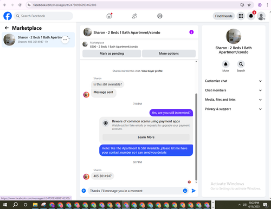271x209 pixels.
Task: Open the emoji picker
Action: [185, 191]
